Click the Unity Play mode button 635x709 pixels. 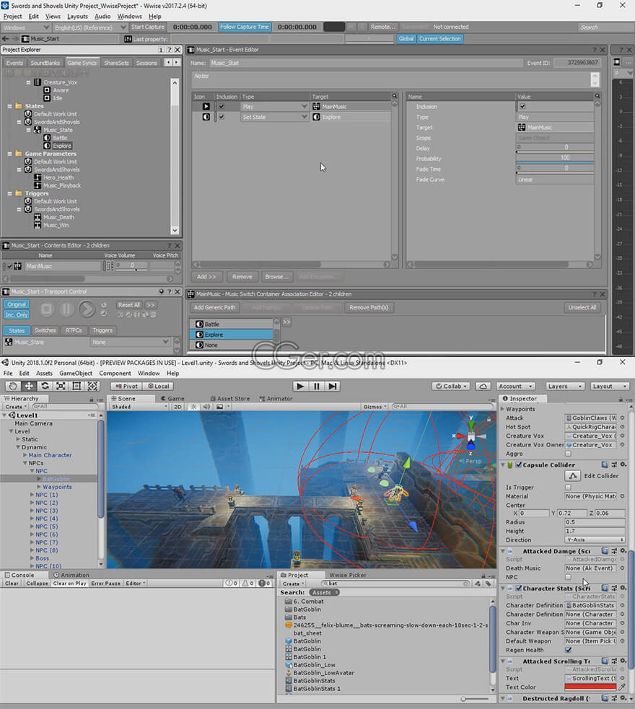(x=299, y=386)
